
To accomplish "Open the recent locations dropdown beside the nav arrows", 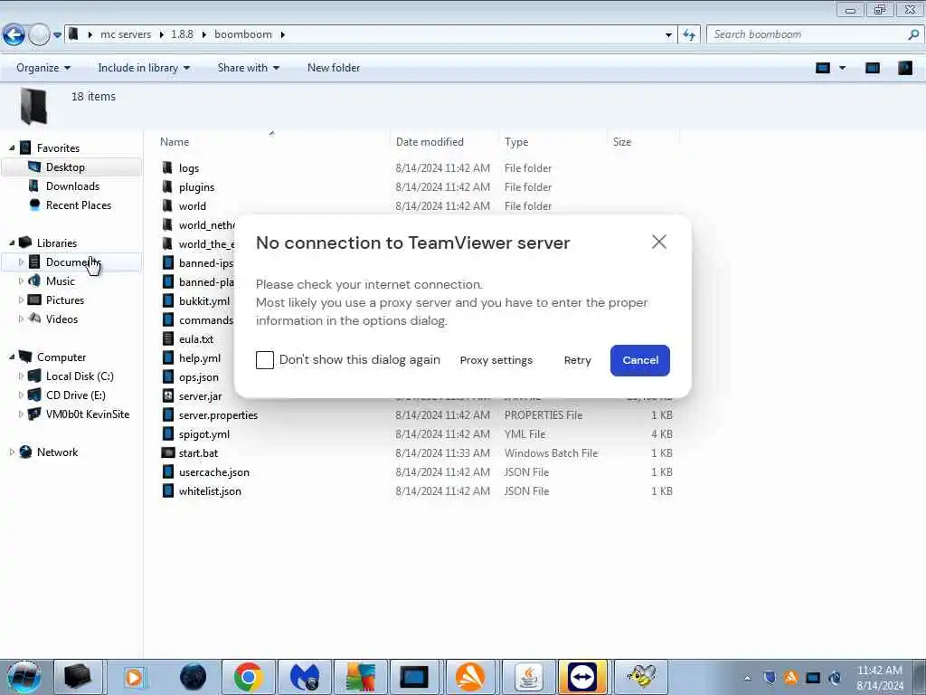I will point(57,35).
